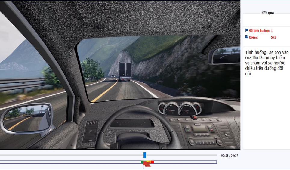This screenshot has width=290, height=170.
Task: Click the Số tình huống label
Action: pos(259,31)
